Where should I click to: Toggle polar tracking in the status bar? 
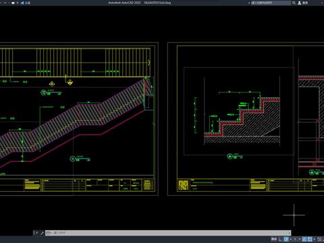286,239
